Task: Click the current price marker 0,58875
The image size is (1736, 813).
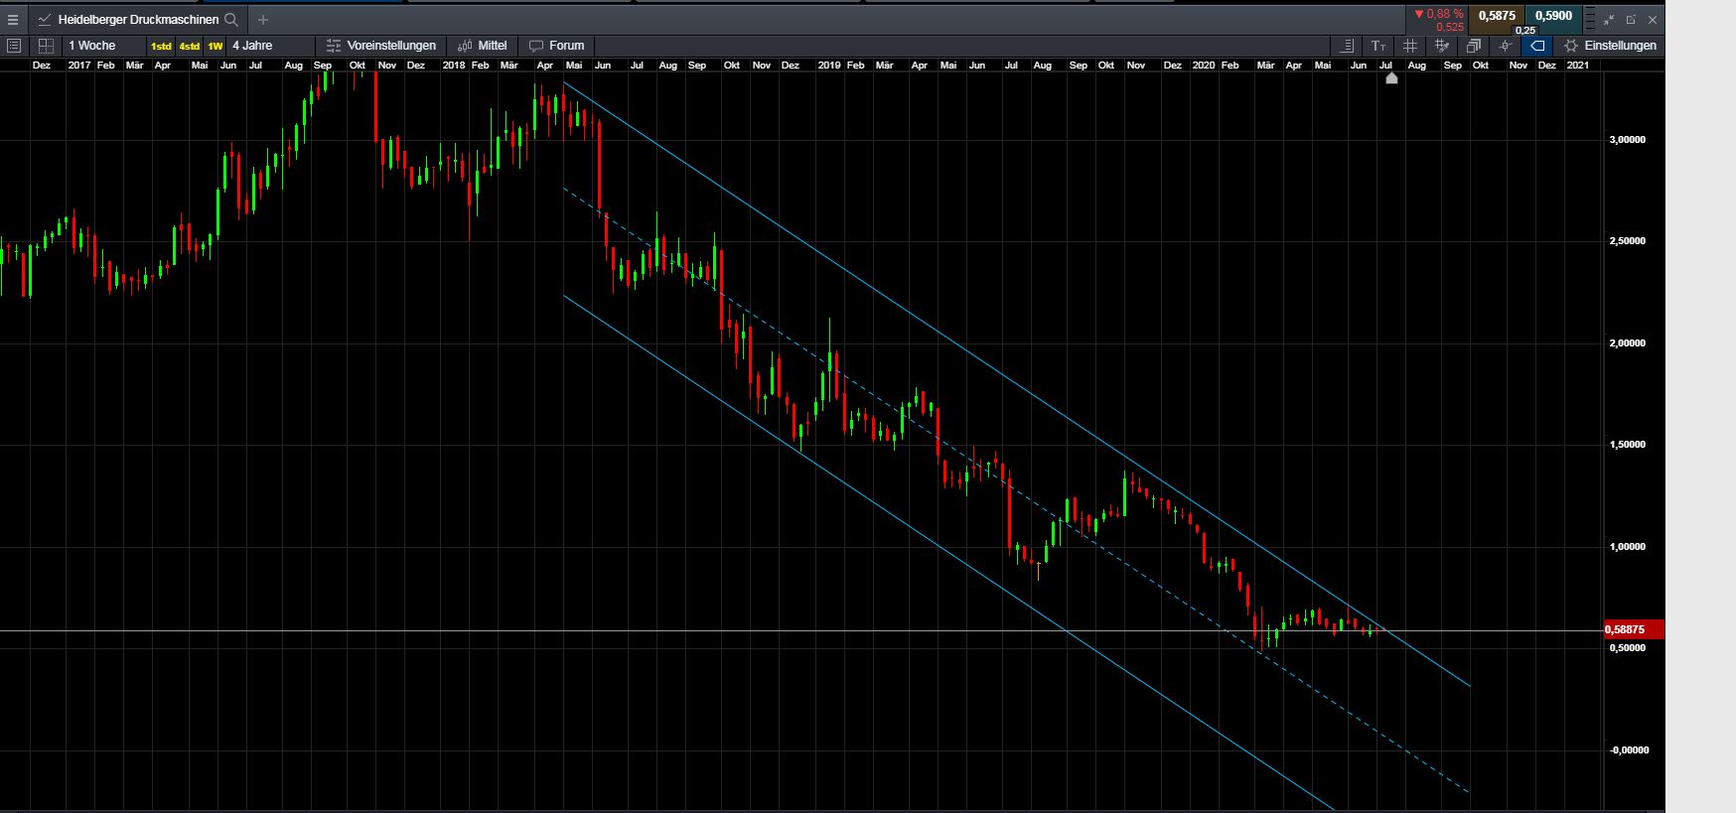Action: [1634, 629]
